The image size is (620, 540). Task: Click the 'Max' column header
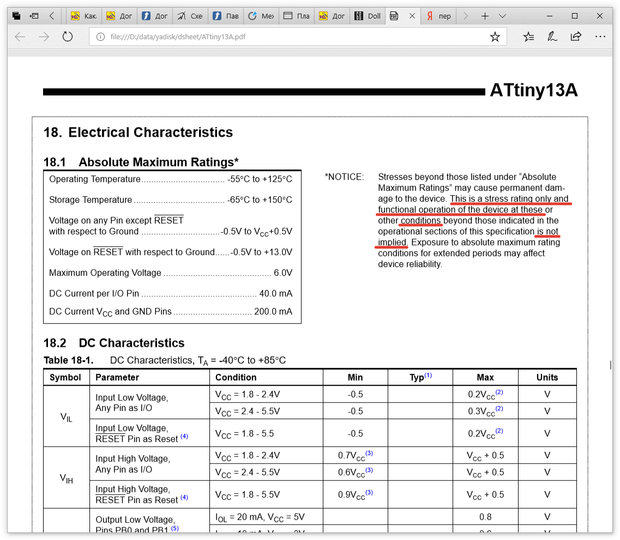485,377
